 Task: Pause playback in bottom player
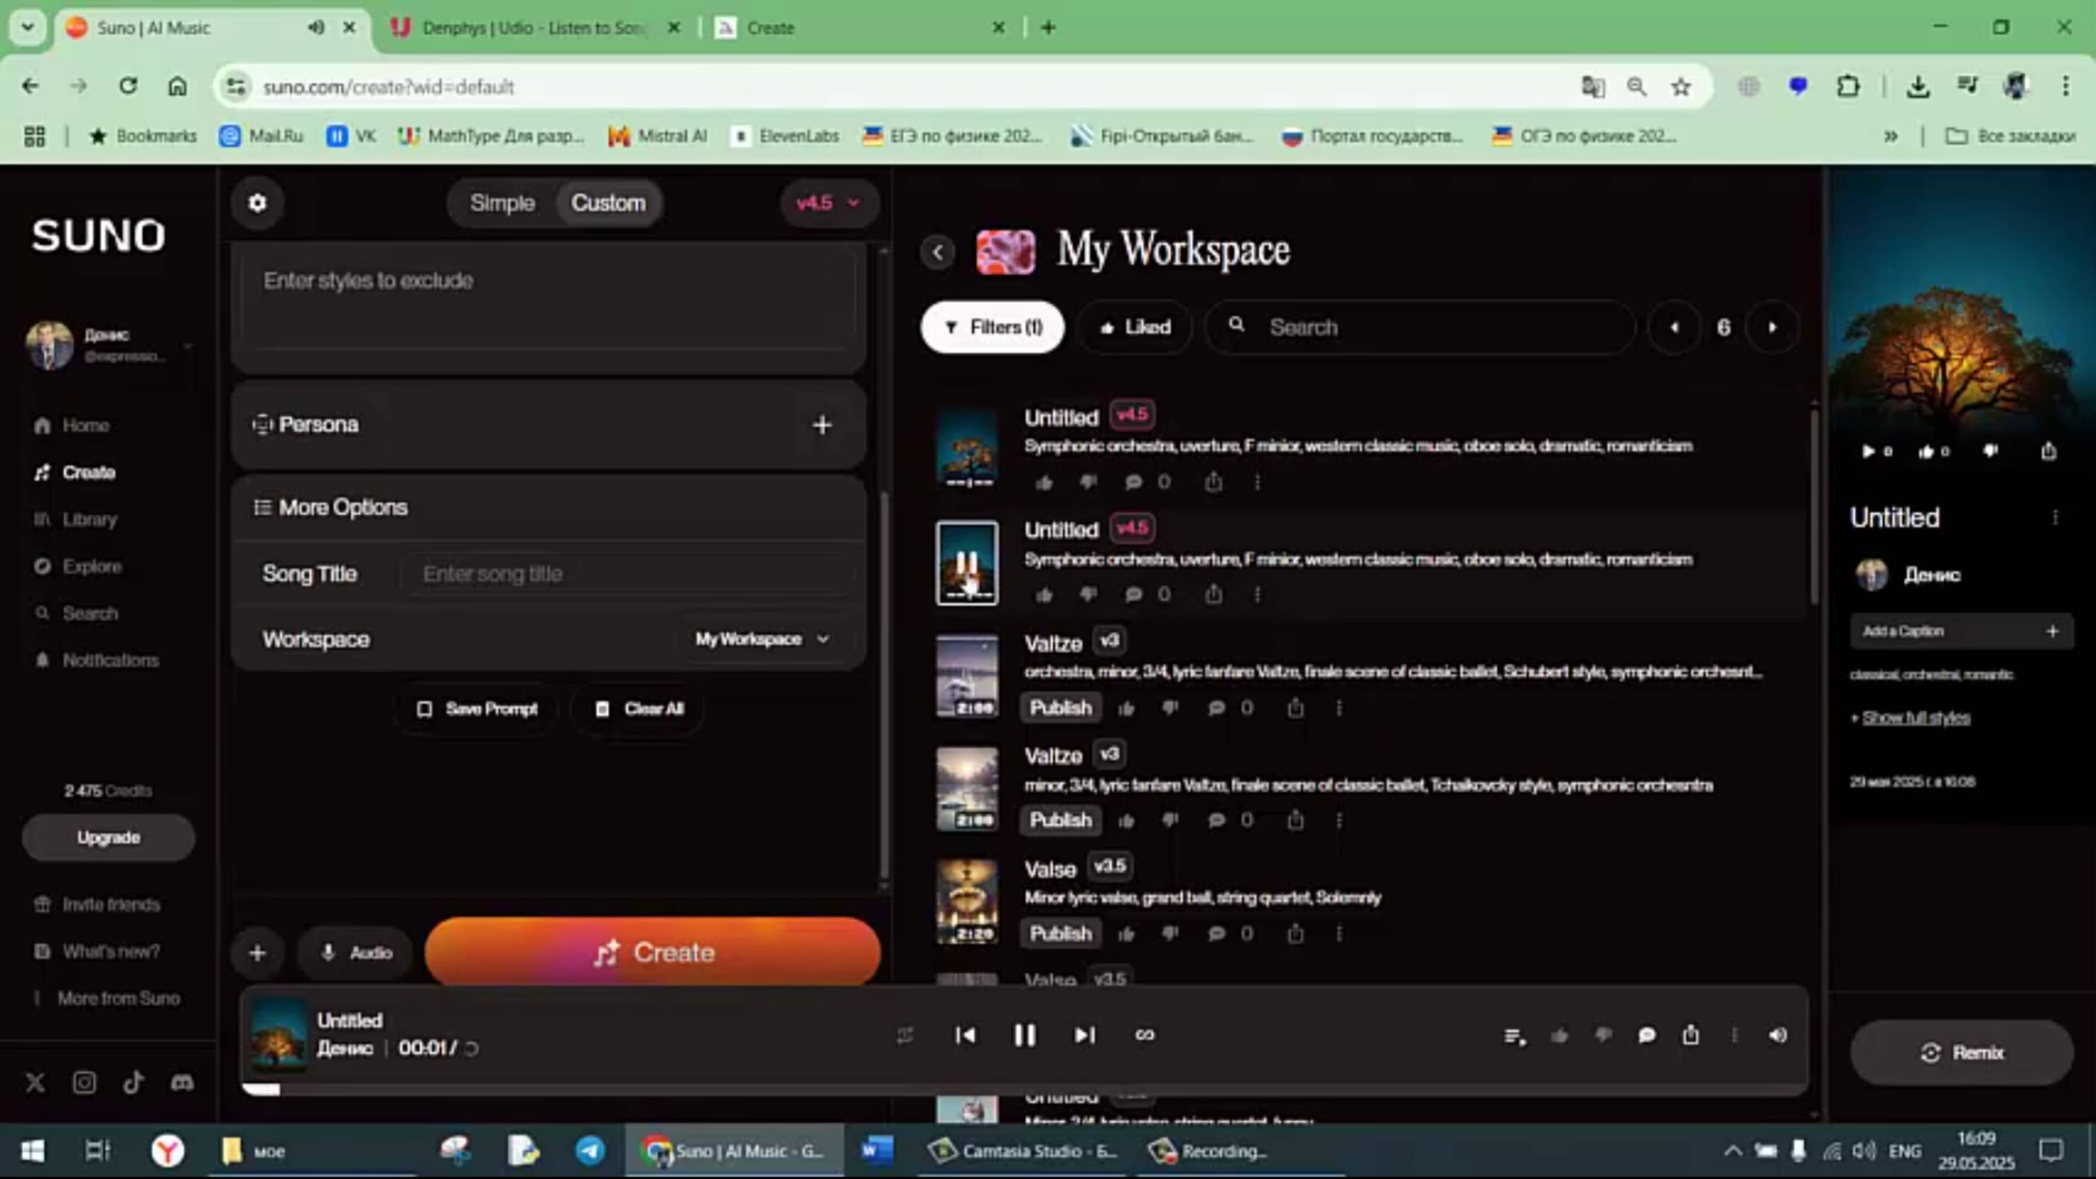pos(1024,1035)
